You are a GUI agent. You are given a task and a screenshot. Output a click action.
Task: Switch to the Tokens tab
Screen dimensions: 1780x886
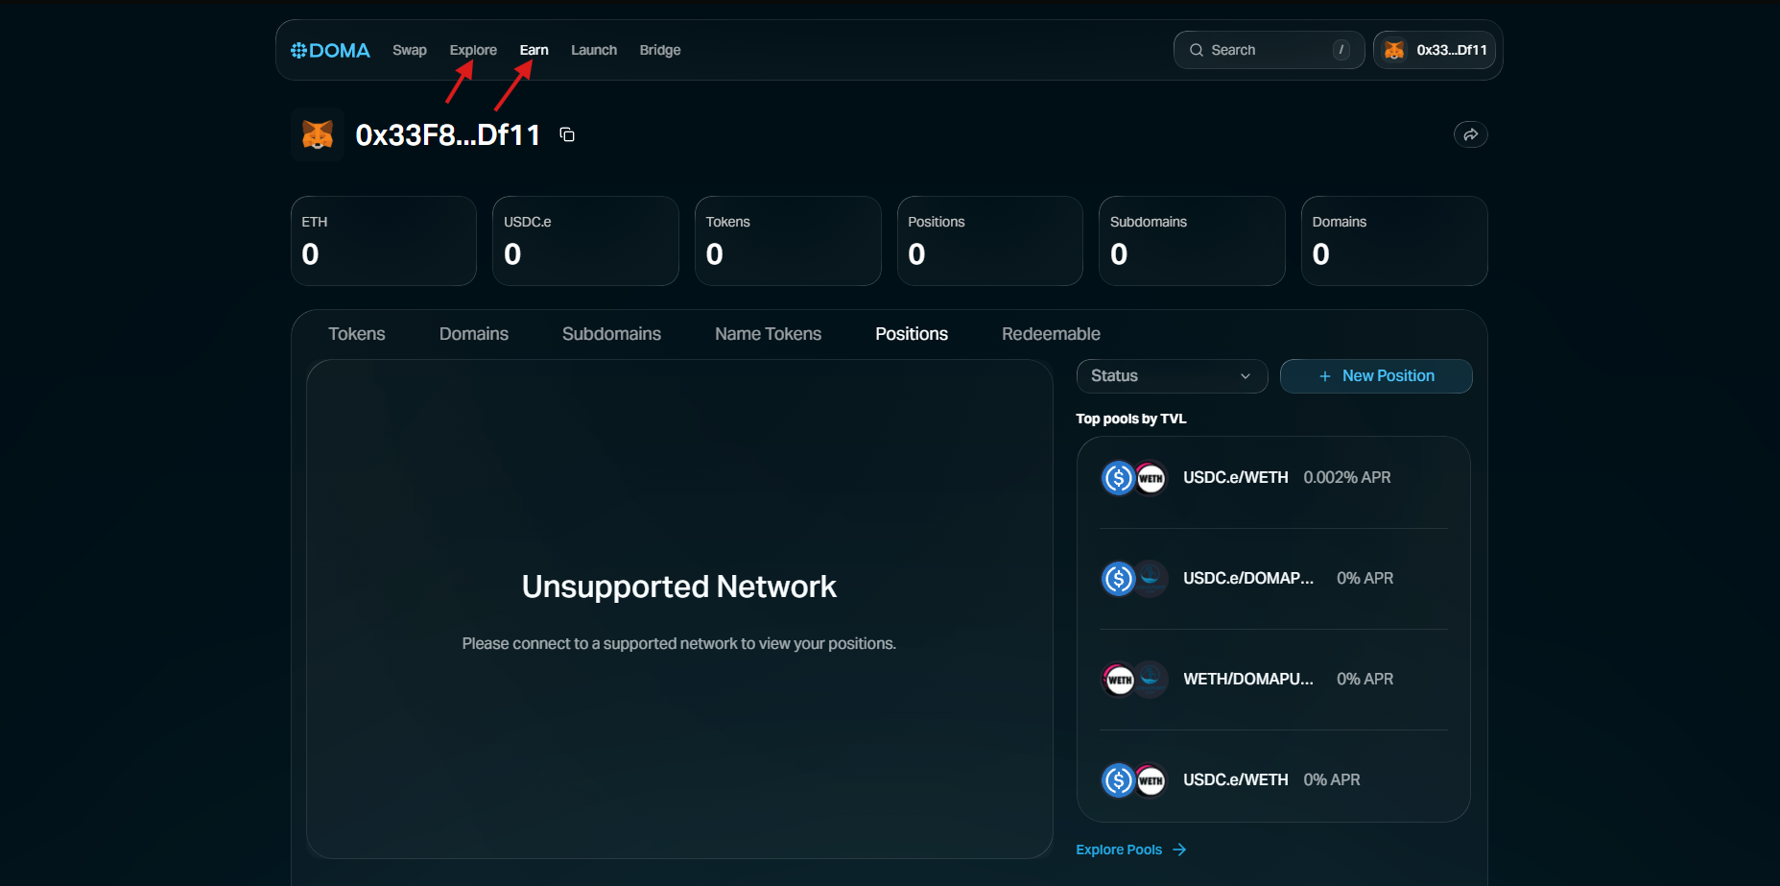tap(356, 334)
